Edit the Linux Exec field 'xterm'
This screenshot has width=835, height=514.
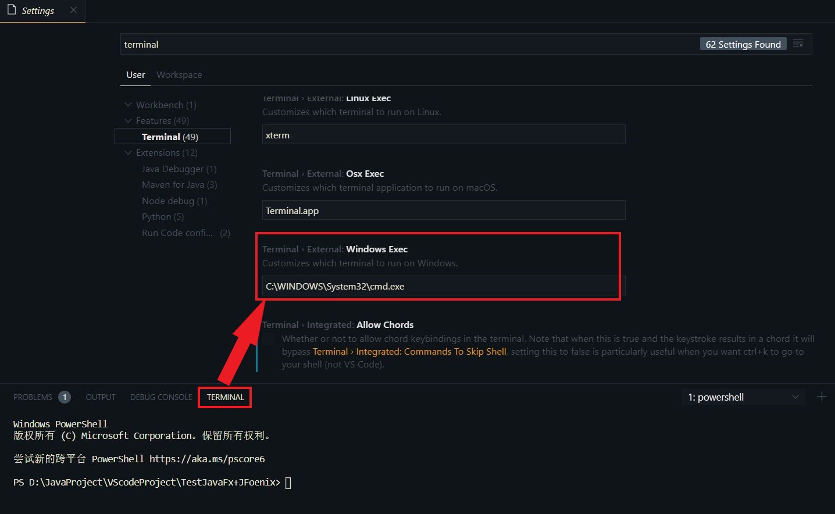pos(444,135)
